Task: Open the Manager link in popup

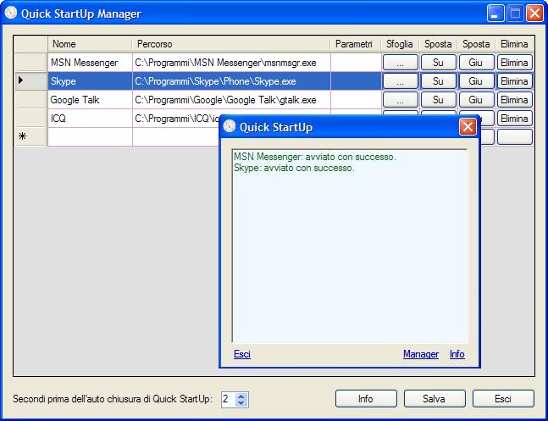Action: (420, 354)
